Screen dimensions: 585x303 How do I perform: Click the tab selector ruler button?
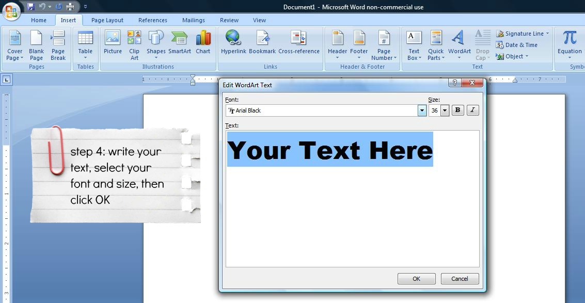coord(6,79)
